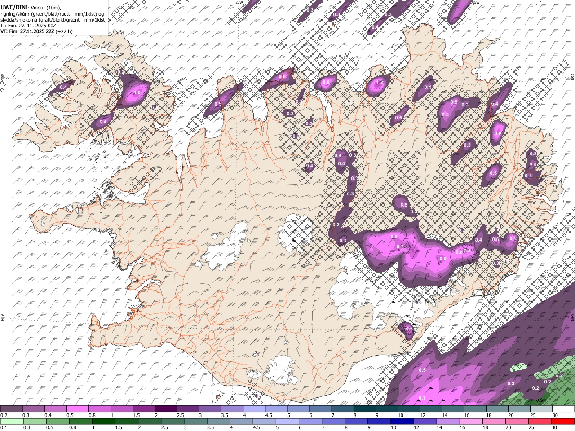Select upper legend swatch between 0.3 and 0.4
This screenshot has height=431, width=575.
tap(33, 409)
